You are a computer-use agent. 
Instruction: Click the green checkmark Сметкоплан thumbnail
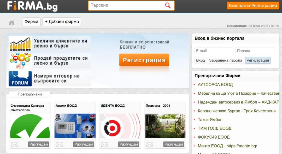[30, 126]
